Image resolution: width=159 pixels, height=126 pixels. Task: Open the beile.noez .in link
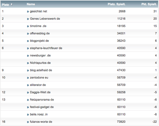coord(39,114)
